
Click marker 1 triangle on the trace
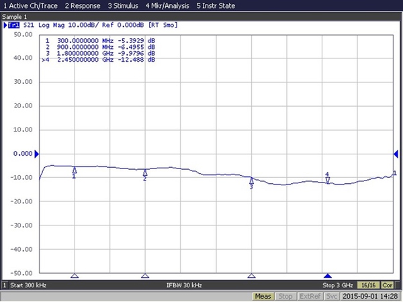(75, 170)
